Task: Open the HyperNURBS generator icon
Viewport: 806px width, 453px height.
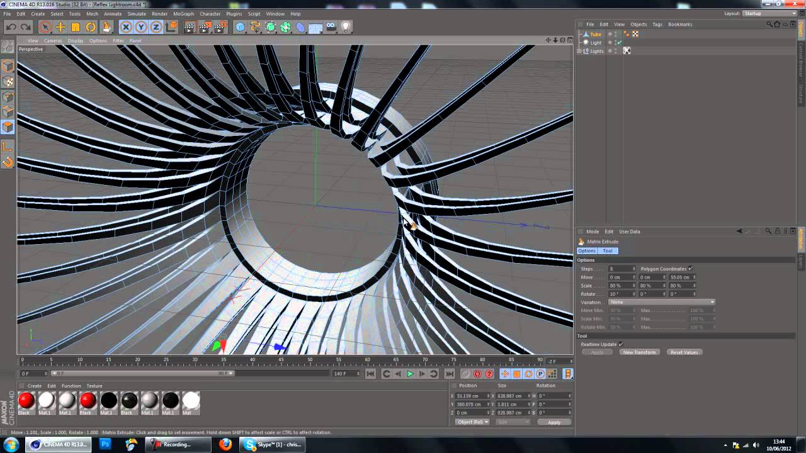Action: tap(271, 27)
